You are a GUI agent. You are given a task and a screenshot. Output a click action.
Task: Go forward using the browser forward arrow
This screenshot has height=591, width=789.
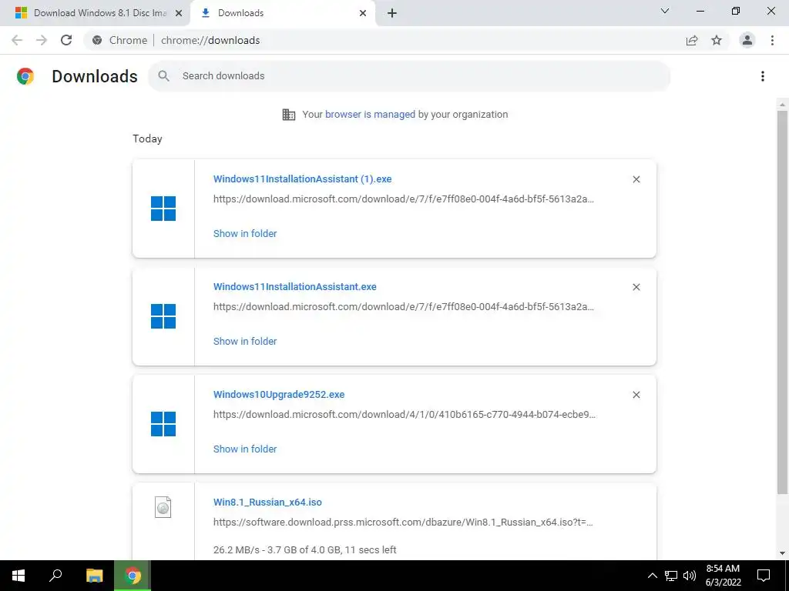(x=42, y=40)
